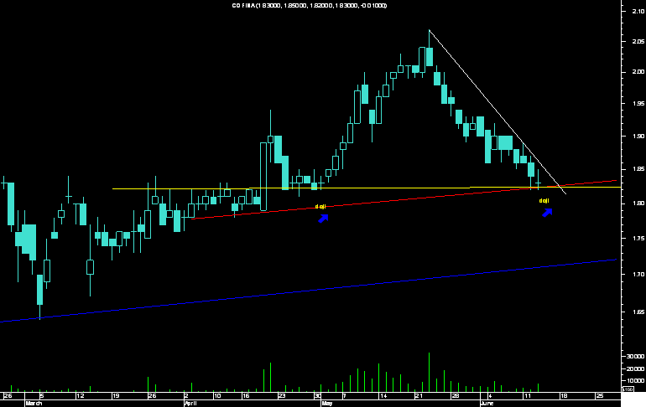
Task: Click date label 25 in June
Action: point(600,396)
